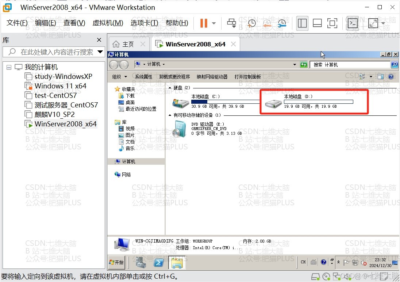Click the library search input field
Viewport: 400px width, 282px height.
pos(54,52)
